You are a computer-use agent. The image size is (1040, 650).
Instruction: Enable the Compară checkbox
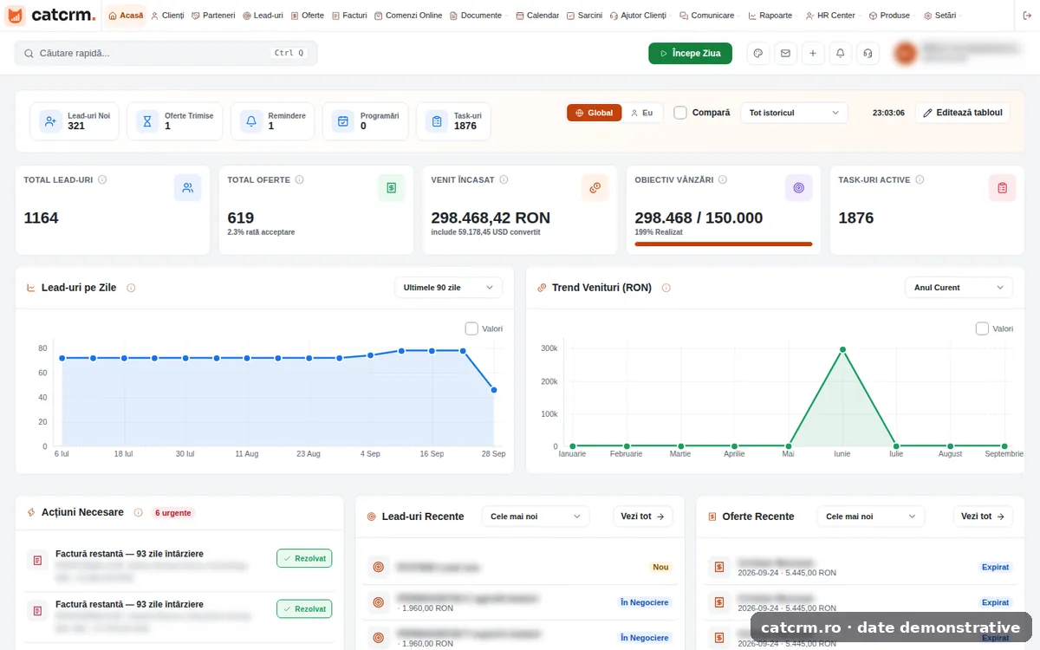pos(680,113)
